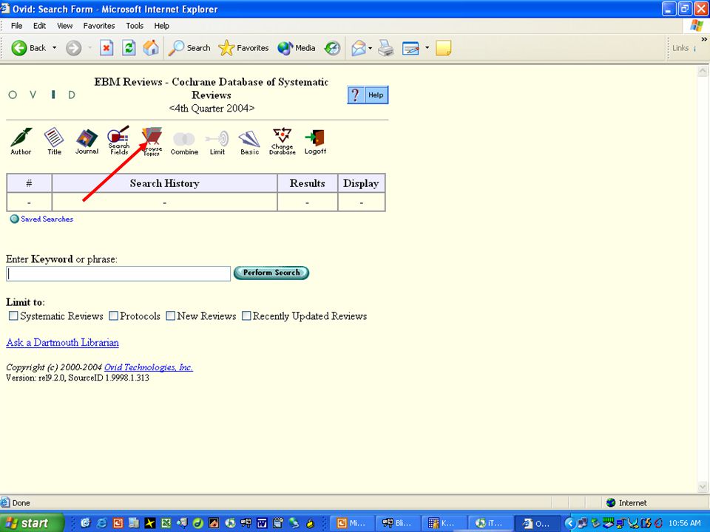
Task: Click the Edit page toolbar icon
Action: pos(410,48)
